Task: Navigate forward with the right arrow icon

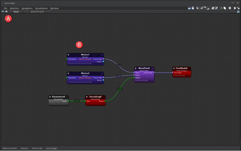Action: tap(6, 12)
